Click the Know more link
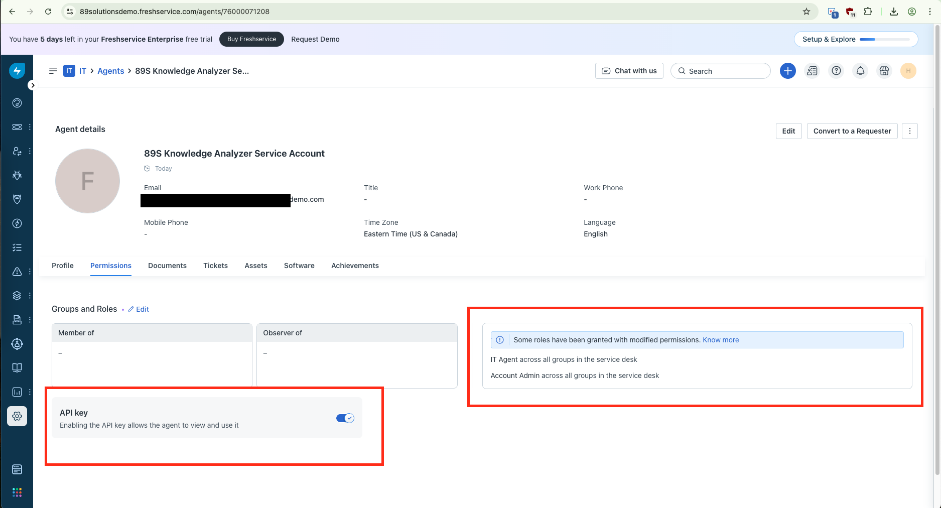 click(x=721, y=340)
